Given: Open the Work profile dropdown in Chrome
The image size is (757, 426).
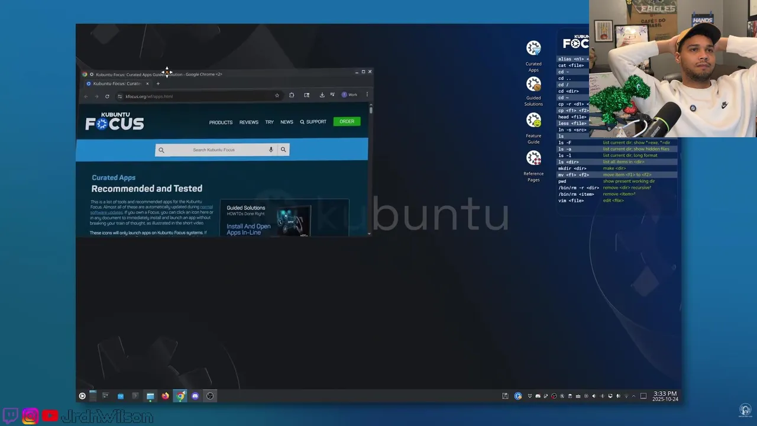Looking at the screenshot, I should (350, 95).
